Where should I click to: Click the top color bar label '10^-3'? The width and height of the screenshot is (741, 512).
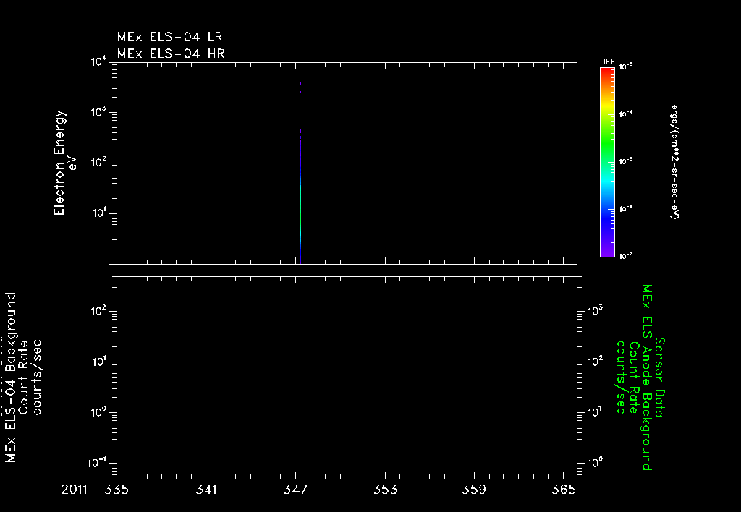[626, 67]
